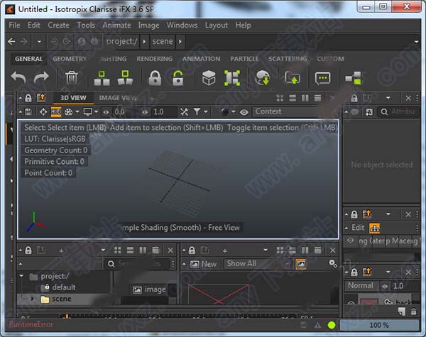Toggle the orange highlighted image preview button

click(301, 264)
